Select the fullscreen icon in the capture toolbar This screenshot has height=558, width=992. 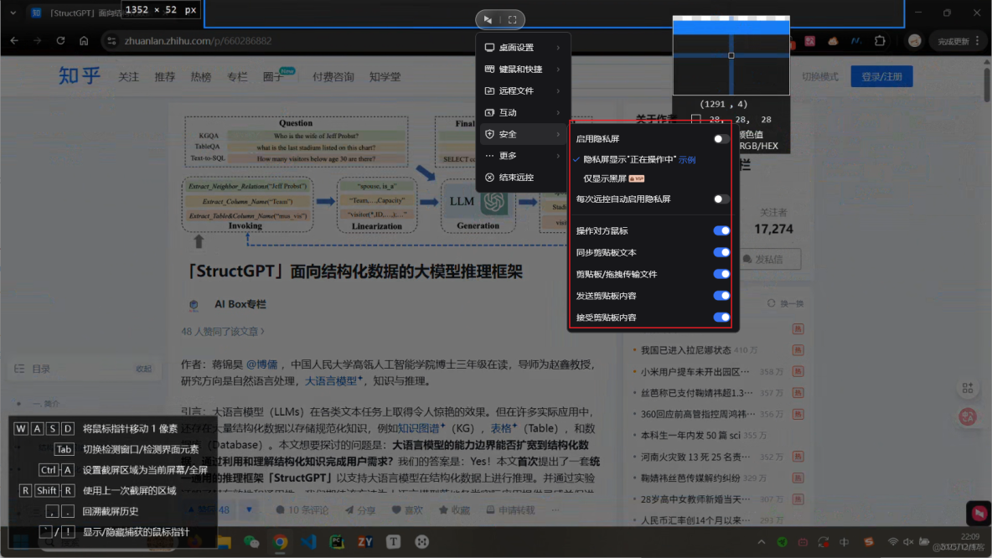click(512, 20)
